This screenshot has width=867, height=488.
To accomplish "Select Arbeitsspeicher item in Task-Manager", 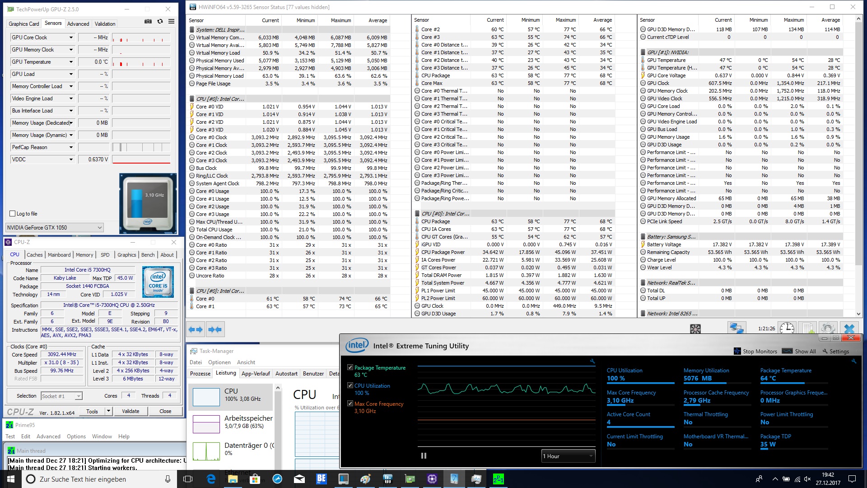I will [x=231, y=424].
